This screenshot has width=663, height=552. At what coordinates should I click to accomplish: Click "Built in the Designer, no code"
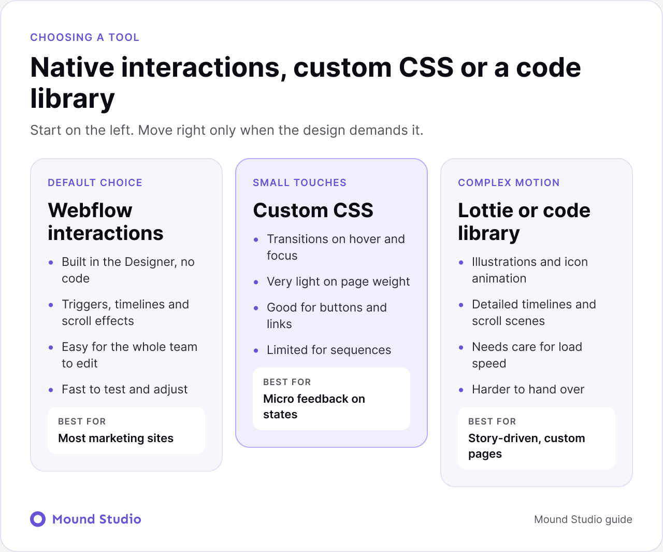pyautogui.click(x=128, y=270)
